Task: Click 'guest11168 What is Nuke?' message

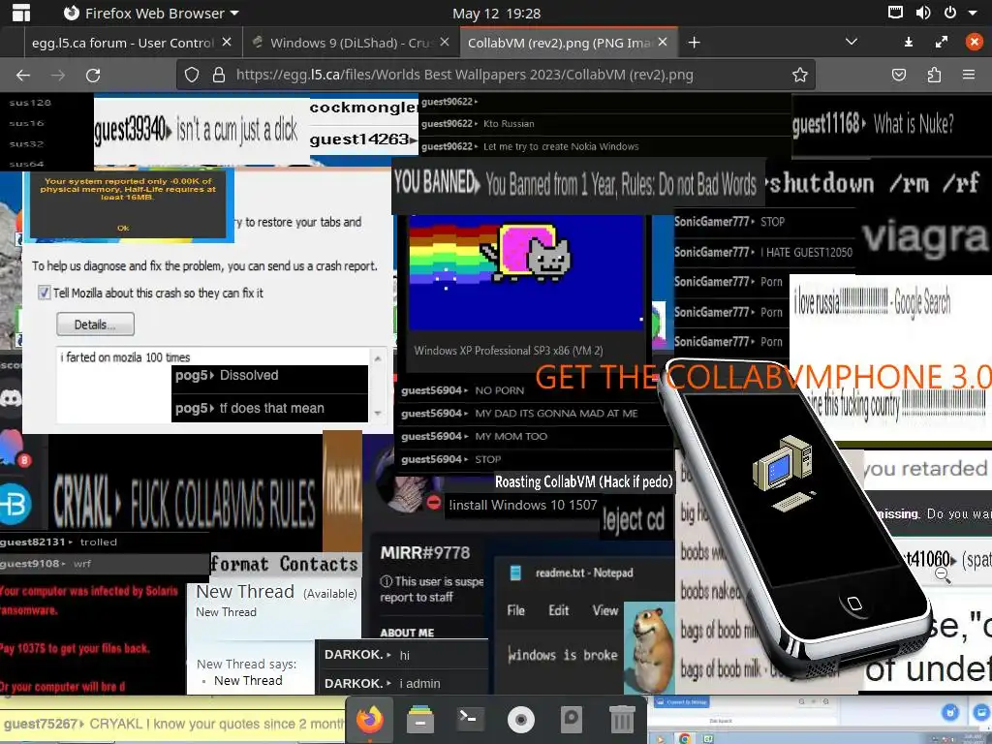Action: [873, 124]
